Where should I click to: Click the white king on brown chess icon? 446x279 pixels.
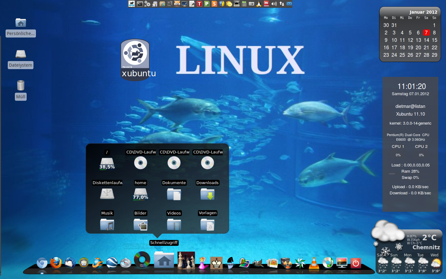point(216,263)
